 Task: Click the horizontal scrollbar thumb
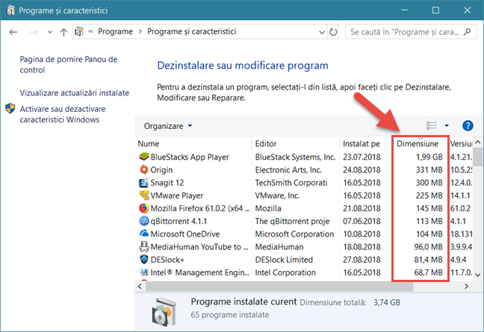pyautogui.click(x=279, y=286)
